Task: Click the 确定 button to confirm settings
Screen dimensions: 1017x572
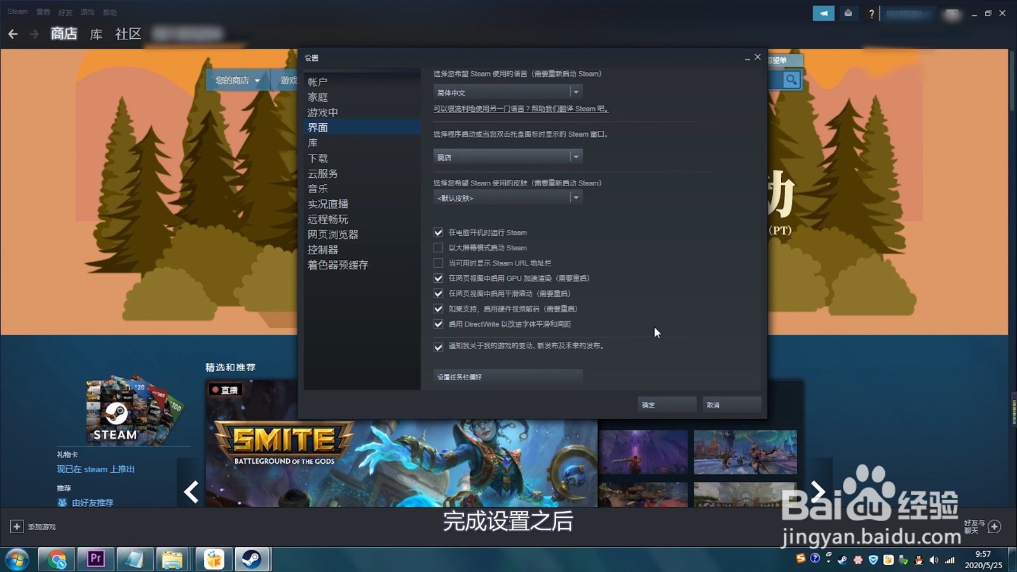Action: pyautogui.click(x=666, y=404)
